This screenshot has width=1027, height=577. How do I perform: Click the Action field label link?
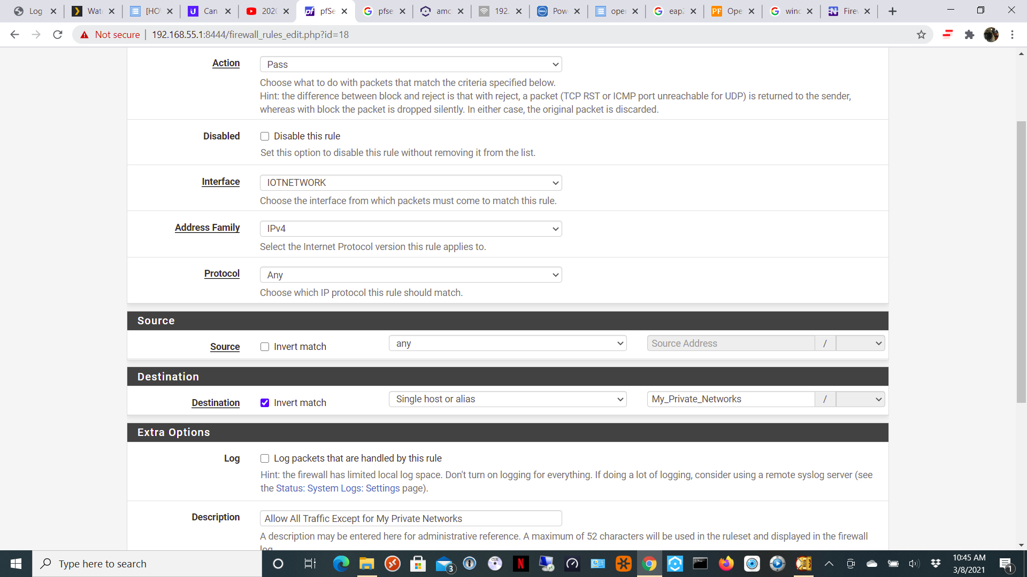(226, 63)
